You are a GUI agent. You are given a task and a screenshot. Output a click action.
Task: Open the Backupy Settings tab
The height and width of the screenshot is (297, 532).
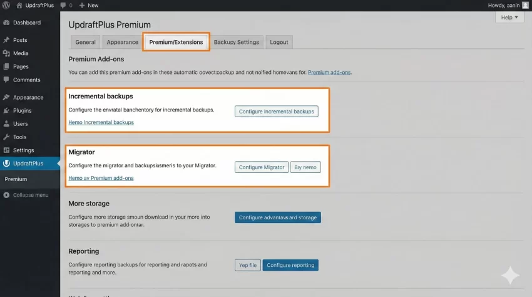coord(236,42)
